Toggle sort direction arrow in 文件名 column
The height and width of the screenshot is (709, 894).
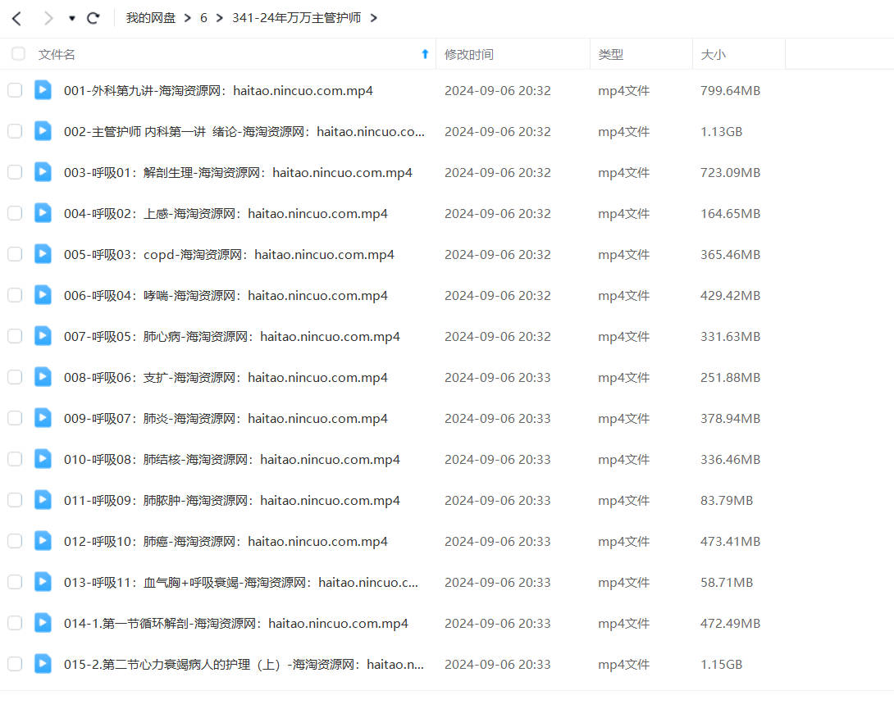coord(425,54)
